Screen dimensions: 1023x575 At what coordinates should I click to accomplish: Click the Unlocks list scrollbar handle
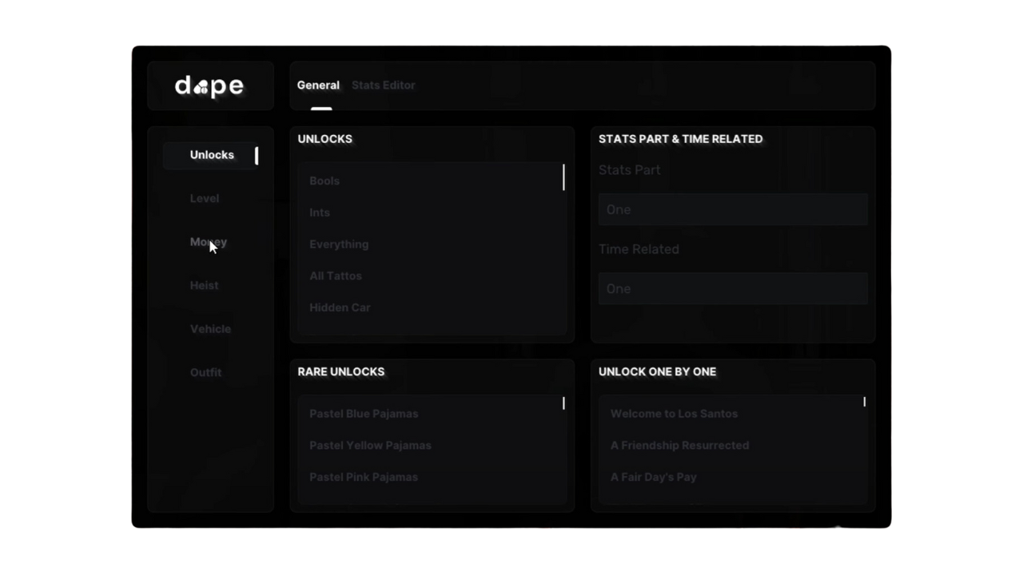tap(563, 177)
